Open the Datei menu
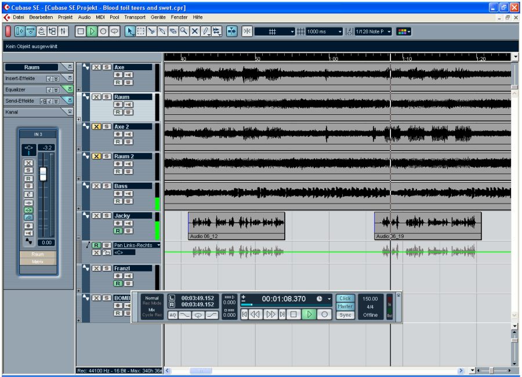This screenshot has width=522, height=377. point(19,17)
